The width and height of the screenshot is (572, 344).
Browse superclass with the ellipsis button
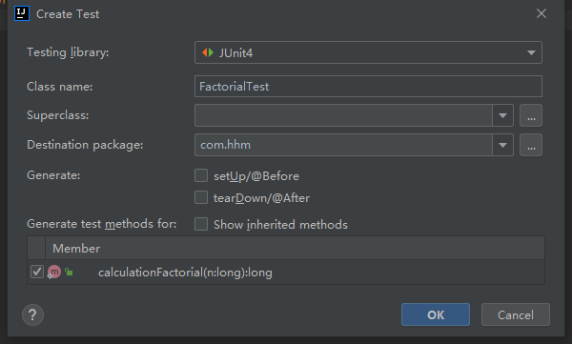(x=531, y=115)
